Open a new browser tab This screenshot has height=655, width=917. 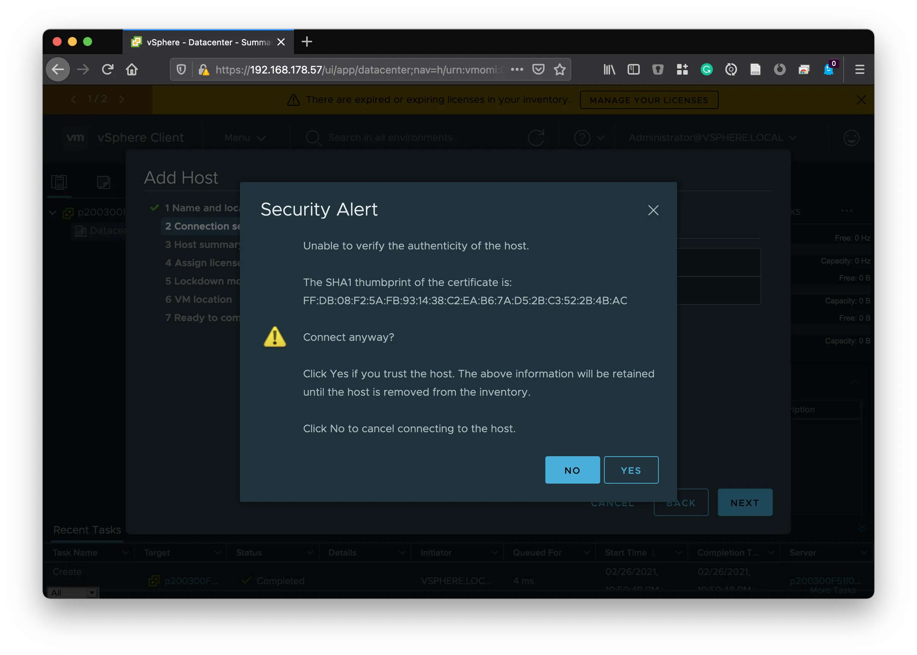307,42
